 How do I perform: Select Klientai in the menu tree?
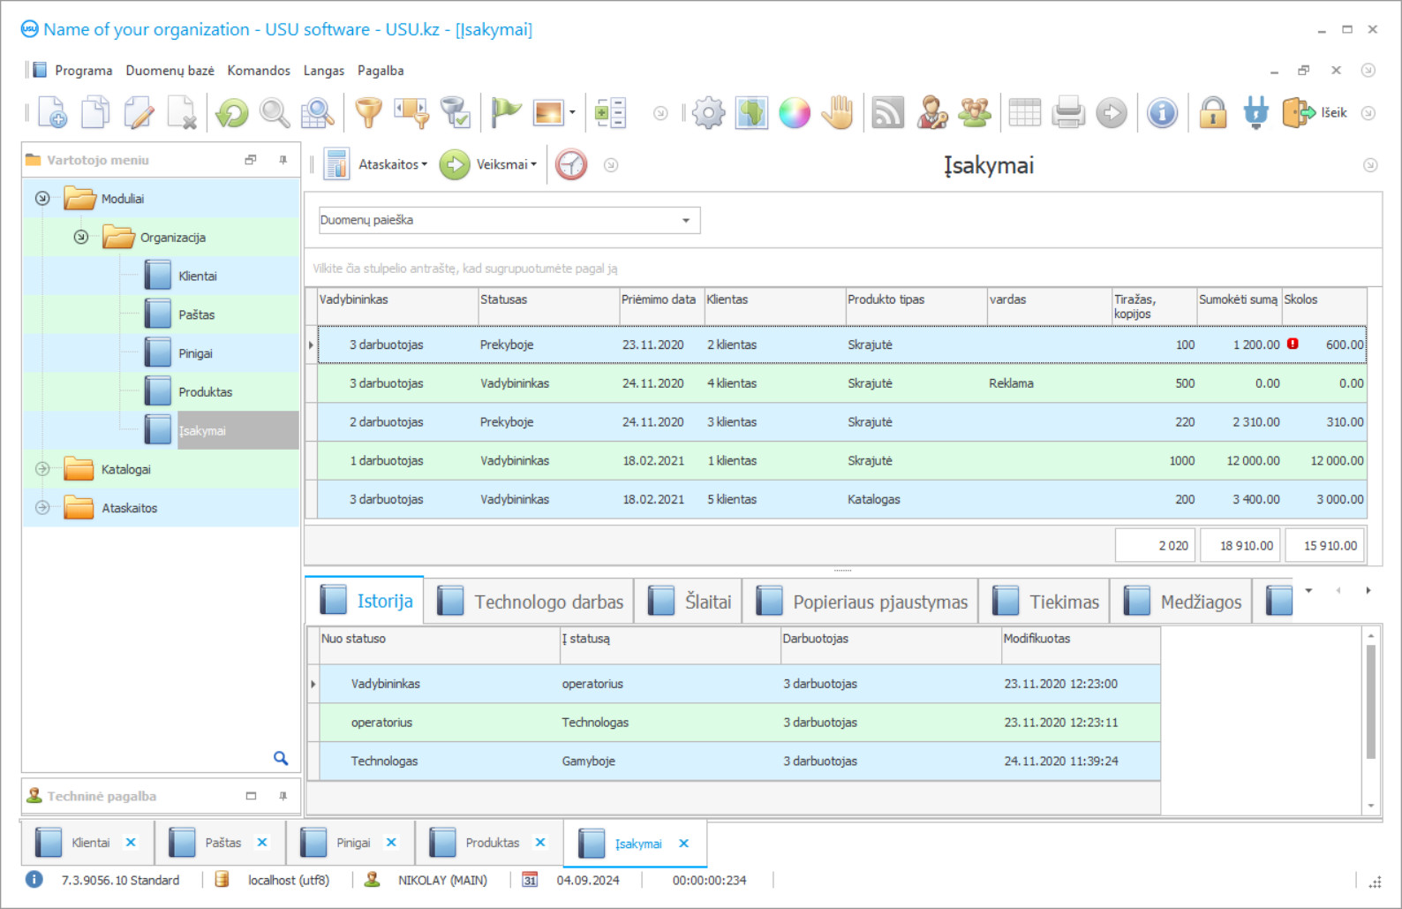pyautogui.click(x=197, y=276)
